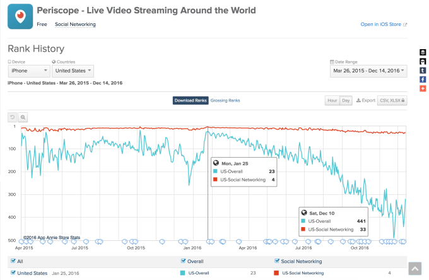Screen dimensions: 429x280
Task: Click the red US-Social Networking legend swatch
Action: pos(276,273)
